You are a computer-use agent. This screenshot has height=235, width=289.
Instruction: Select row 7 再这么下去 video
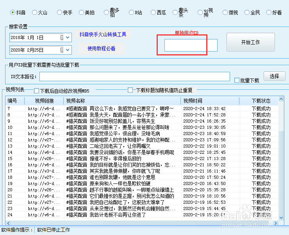(x=142, y=109)
